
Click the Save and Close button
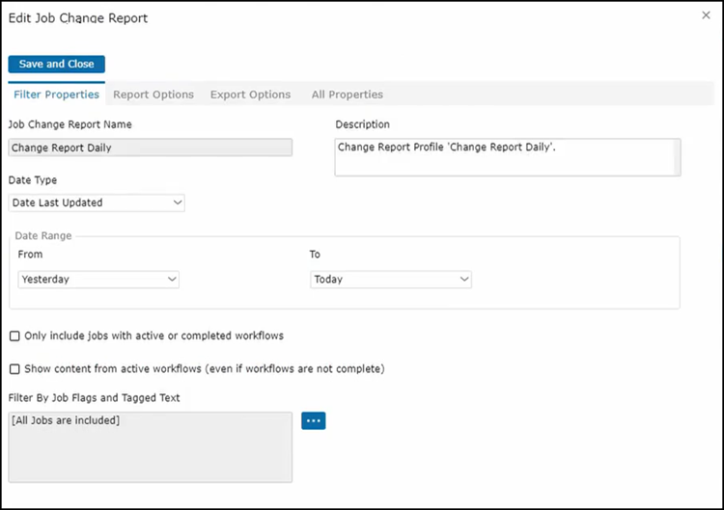[56, 64]
